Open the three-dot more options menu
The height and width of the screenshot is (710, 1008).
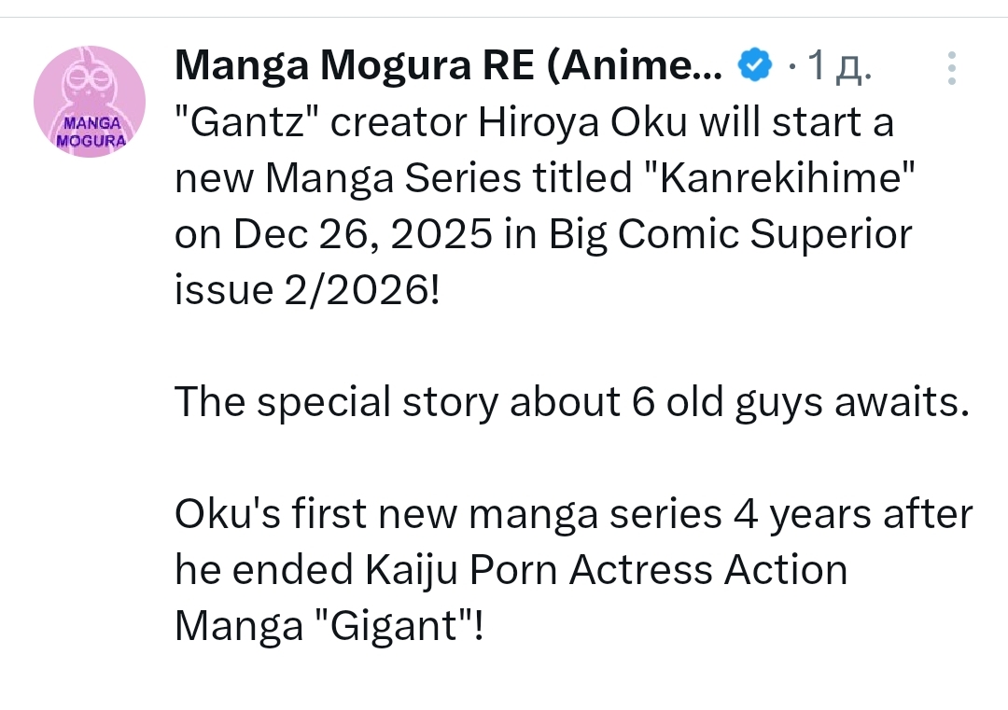click(951, 68)
